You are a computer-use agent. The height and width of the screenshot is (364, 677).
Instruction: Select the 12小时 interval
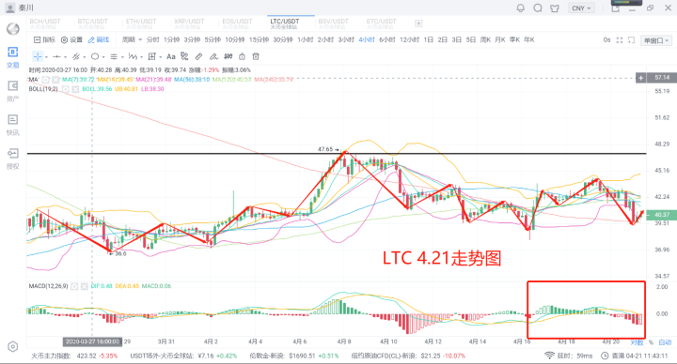(409, 39)
